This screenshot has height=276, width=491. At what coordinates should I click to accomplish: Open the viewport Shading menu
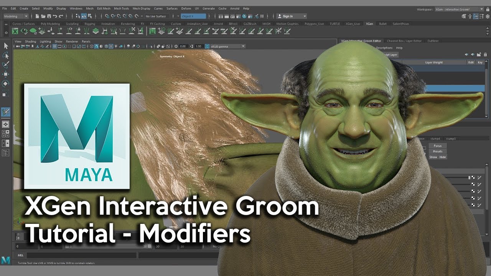[x=30, y=41]
